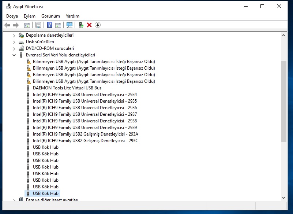Click the show/hide console tree icon
This screenshot has width=293, height=214.
(x=27, y=25)
